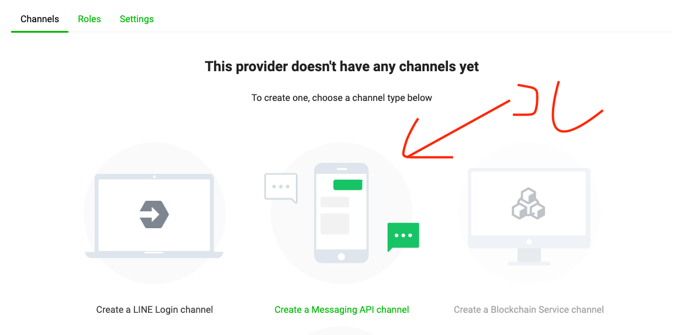
Task: Click the hexagon arrow login icon
Action: tap(154, 214)
